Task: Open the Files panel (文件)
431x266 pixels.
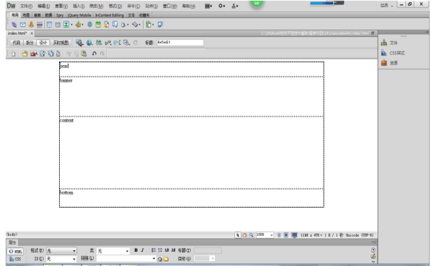Action: (x=393, y=42)
